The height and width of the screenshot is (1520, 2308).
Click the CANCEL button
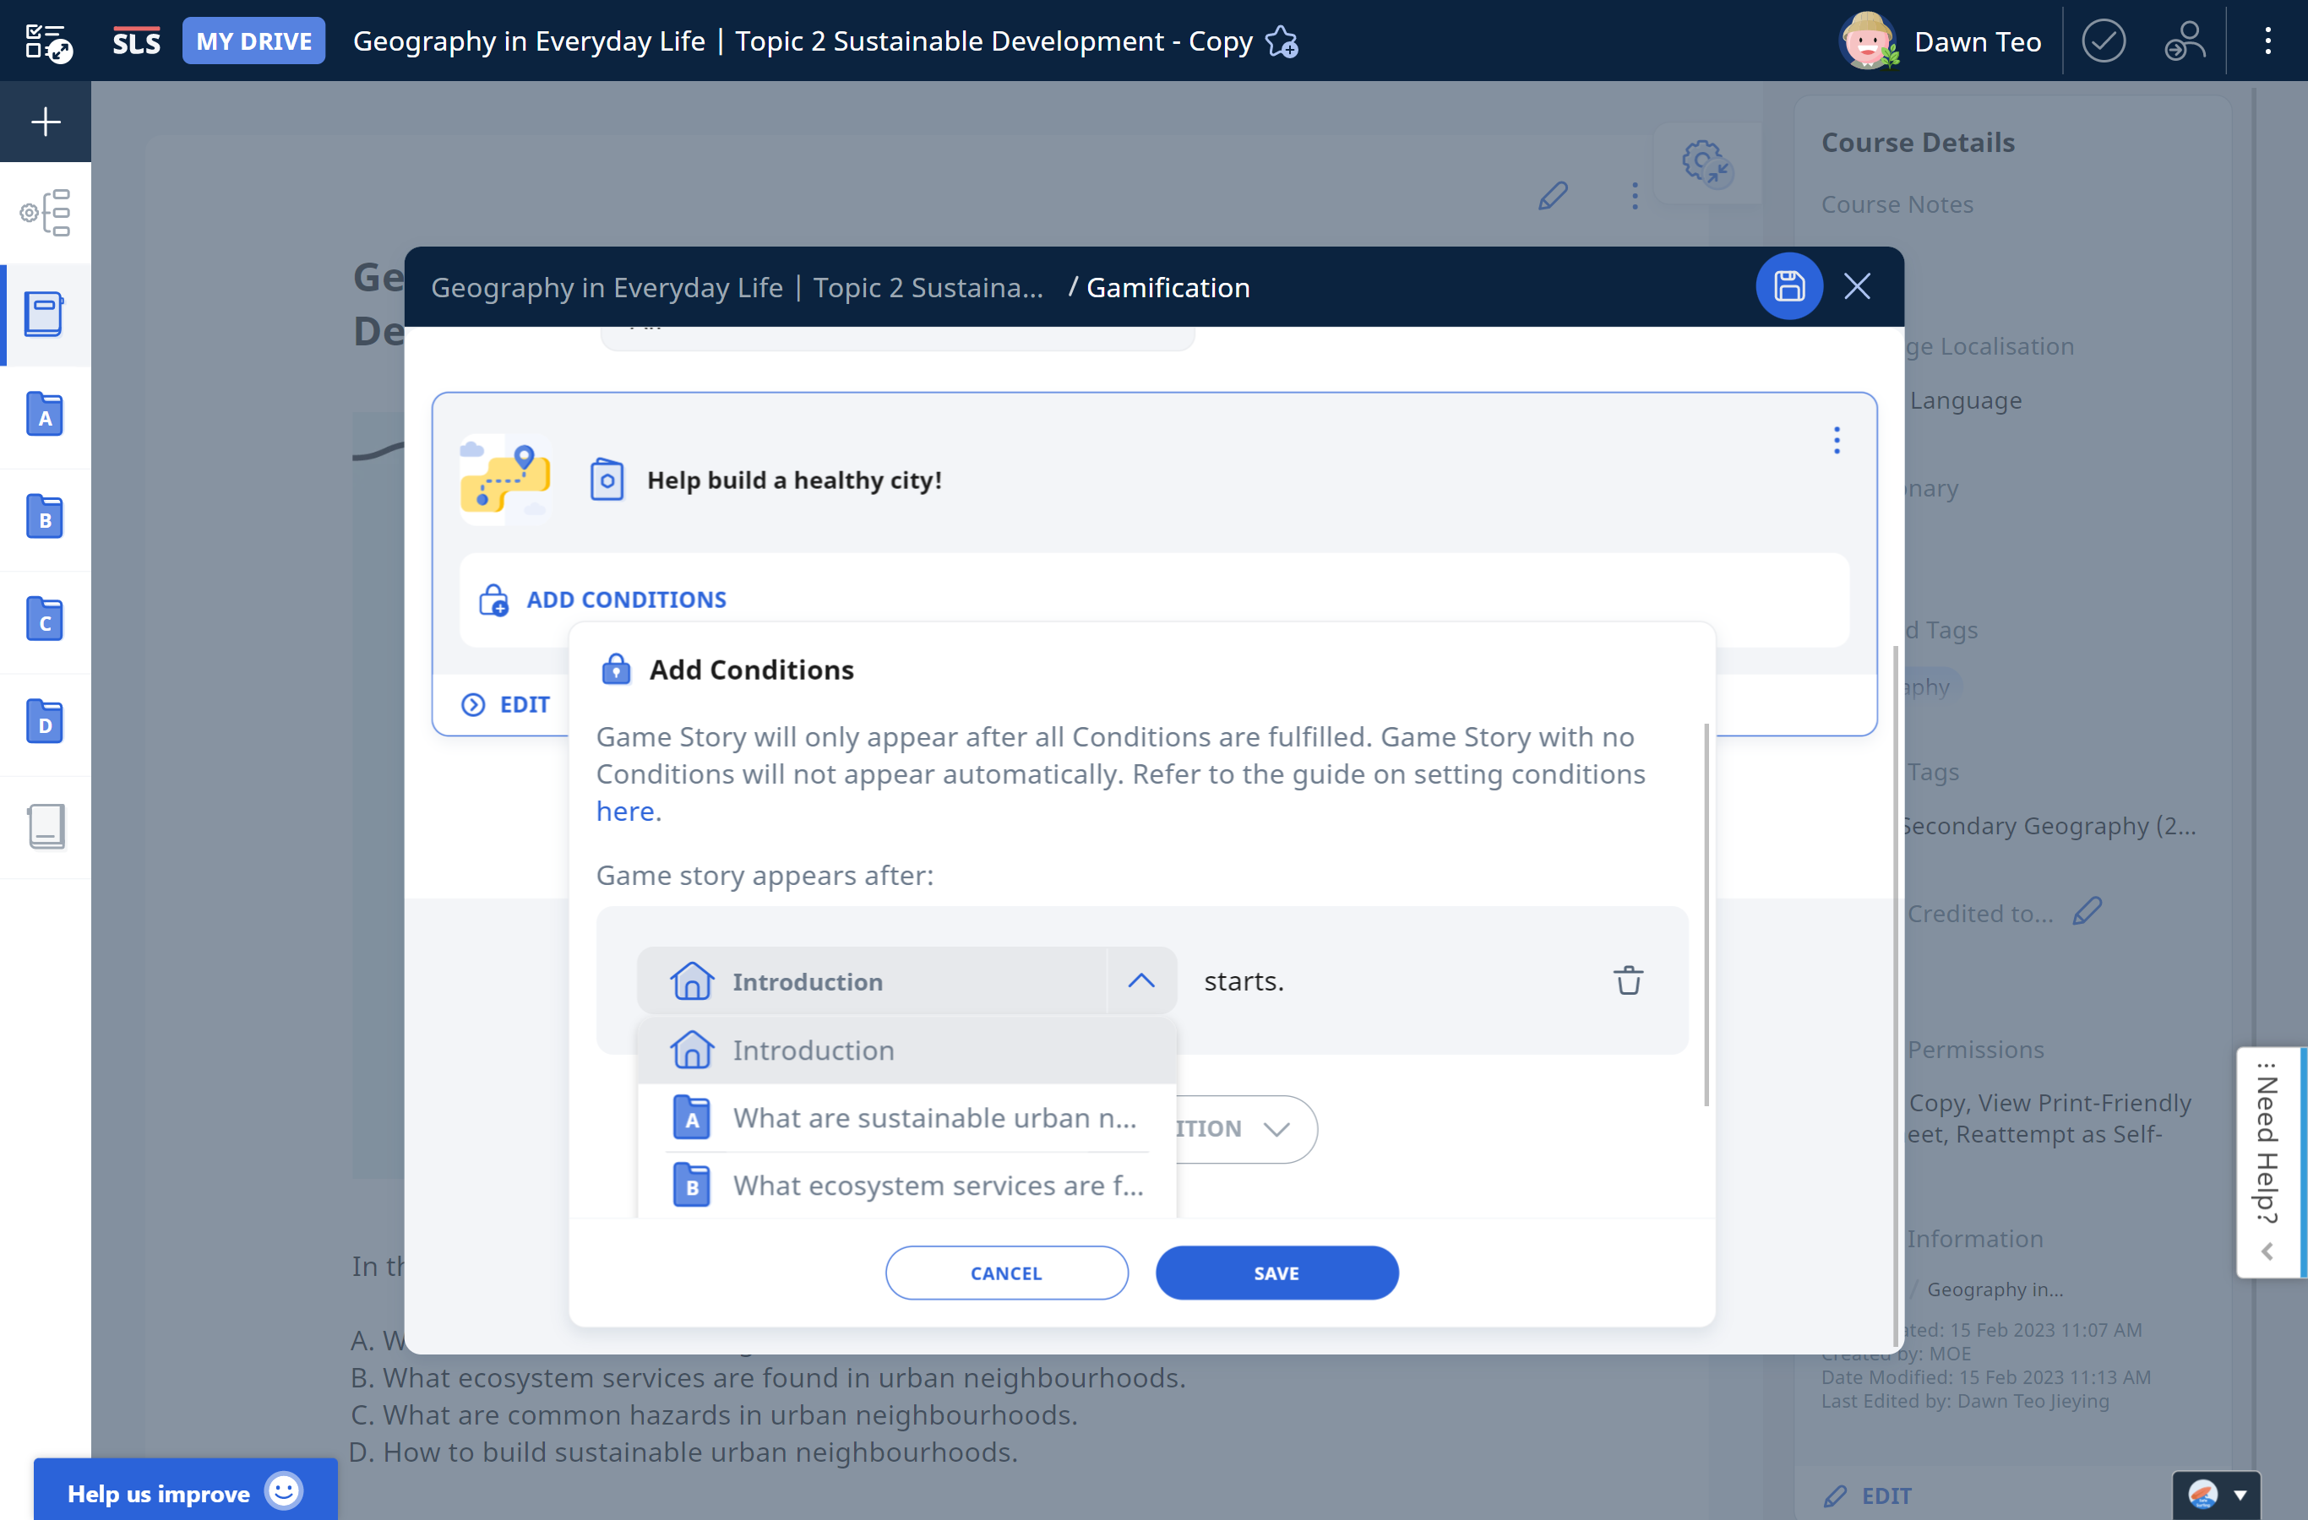point(1007,1273)
